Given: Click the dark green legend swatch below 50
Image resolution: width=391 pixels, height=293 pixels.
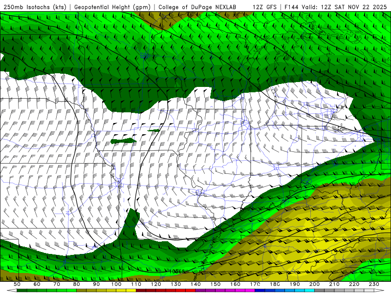Looking at the screenshot, I should coord(22,291).
